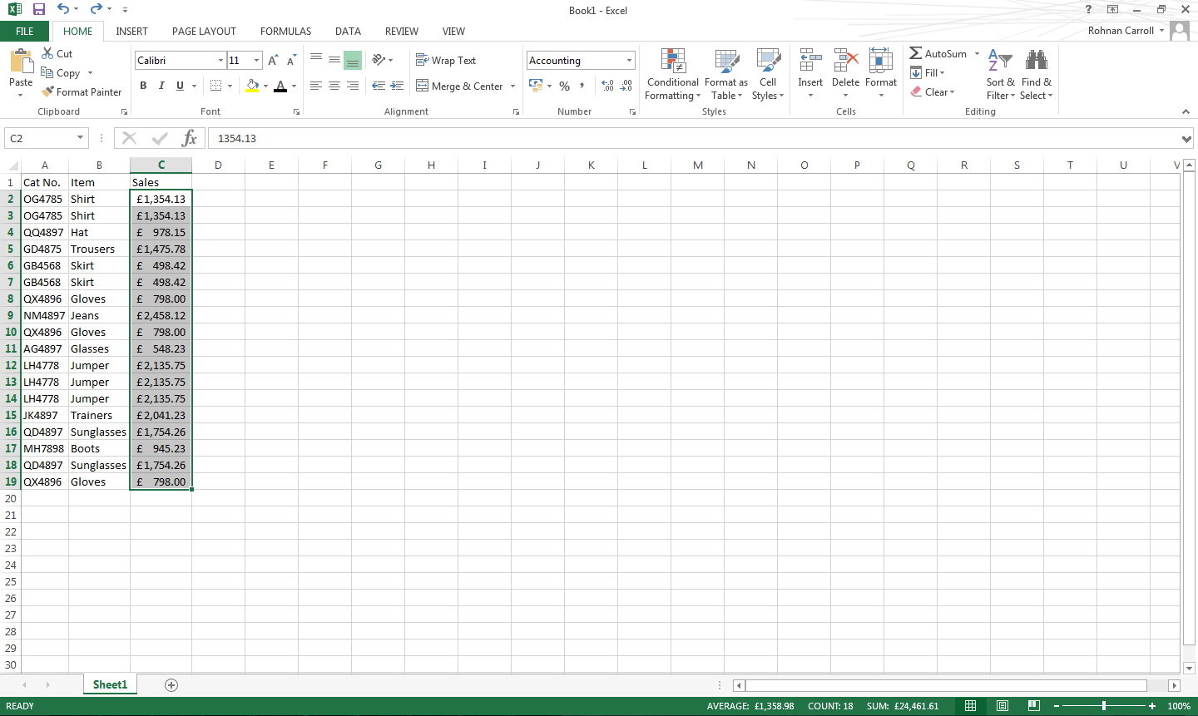Image resolution: width=1198 pixels, height=716 pixels.
Task: Apply Percent Style format
Action: click(x=565, y=86)
